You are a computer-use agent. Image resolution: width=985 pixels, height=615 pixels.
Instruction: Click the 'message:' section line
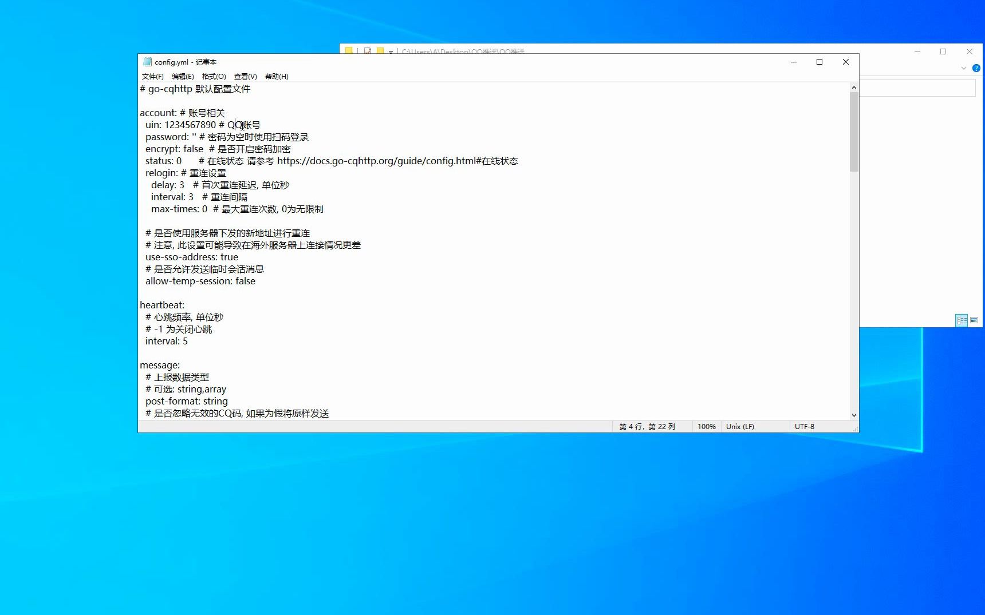[x=160, y=365]
